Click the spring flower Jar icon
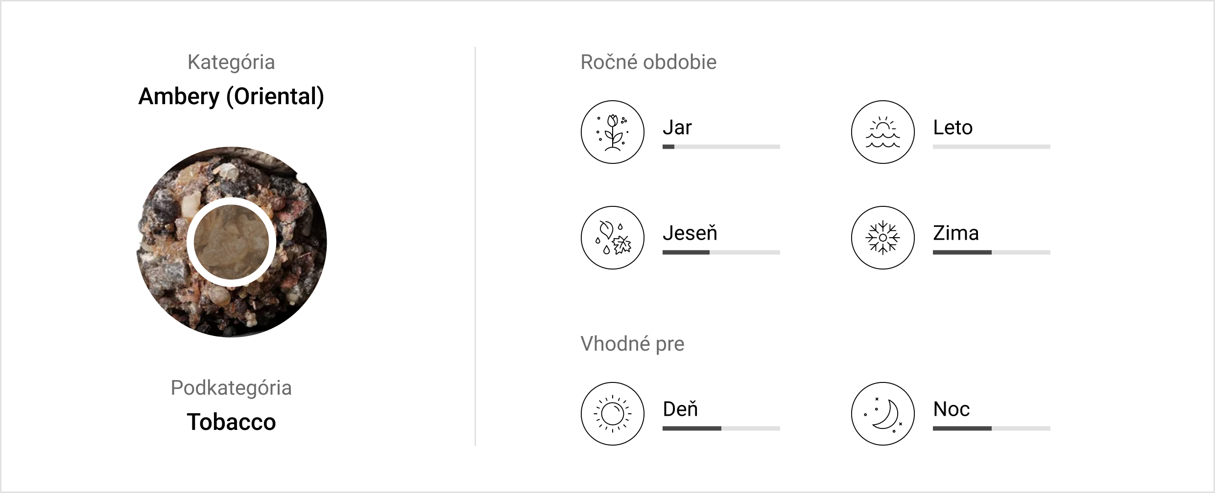Image resolution: width=1215 pixels, height=493 pixels. click(x=612, y=132)
